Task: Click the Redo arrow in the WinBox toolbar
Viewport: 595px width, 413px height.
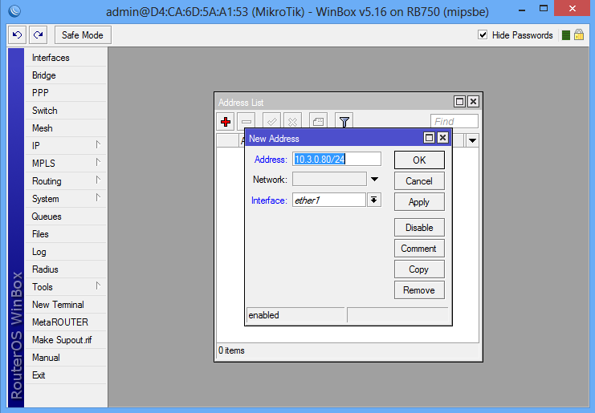Action: click(38, 34)
